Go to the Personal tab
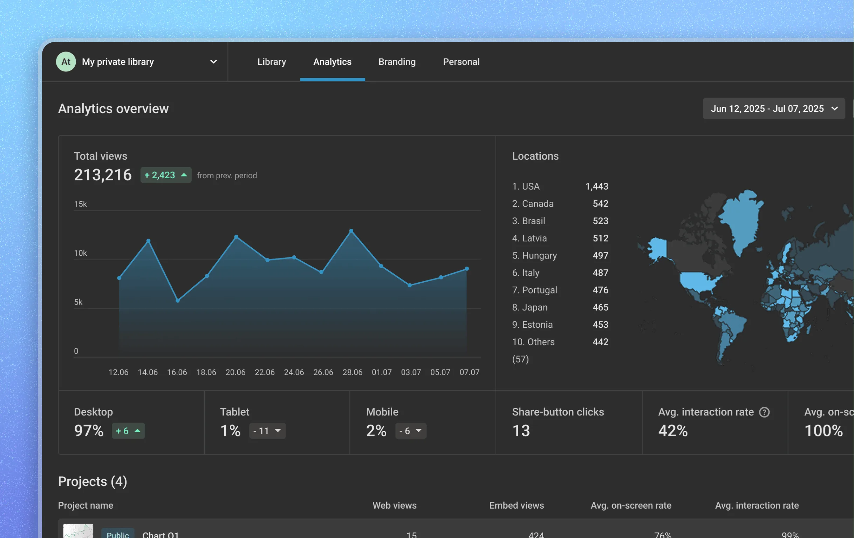Screen dimensions: 854x538 point(461,62)
